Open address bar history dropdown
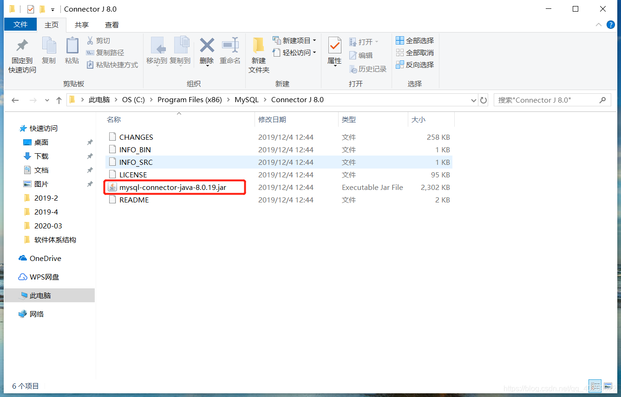 (x=474, y=100)
